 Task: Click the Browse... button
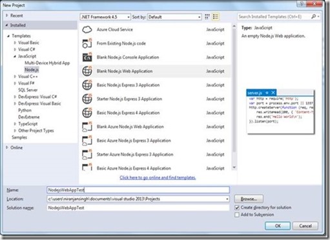(249, 199)
